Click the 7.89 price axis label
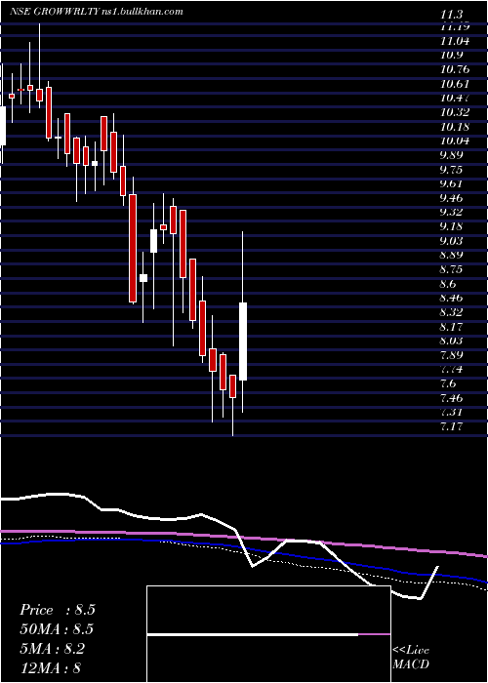This screenshot has width=488, height=683. tap(451, 354)
